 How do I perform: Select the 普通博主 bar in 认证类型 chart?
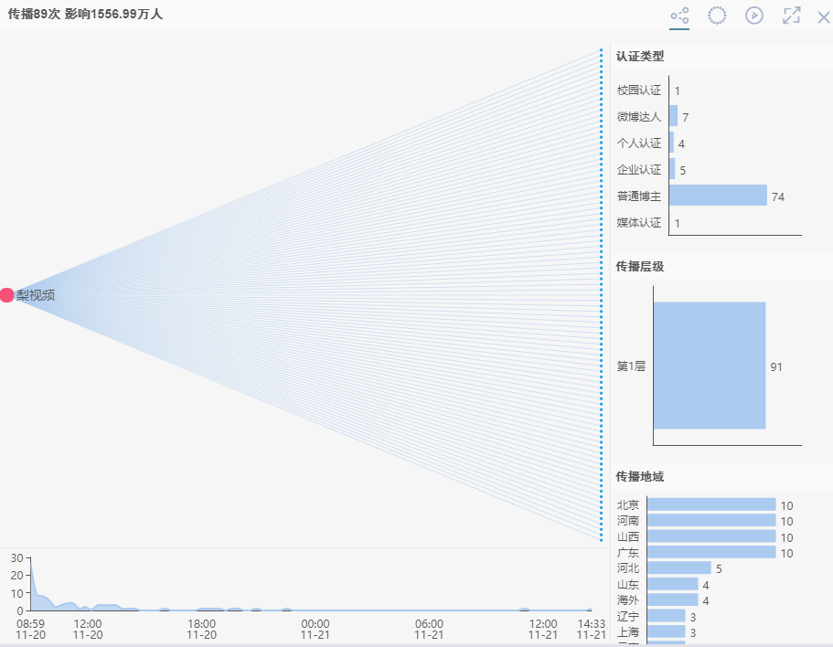click(x=718, y=196)
